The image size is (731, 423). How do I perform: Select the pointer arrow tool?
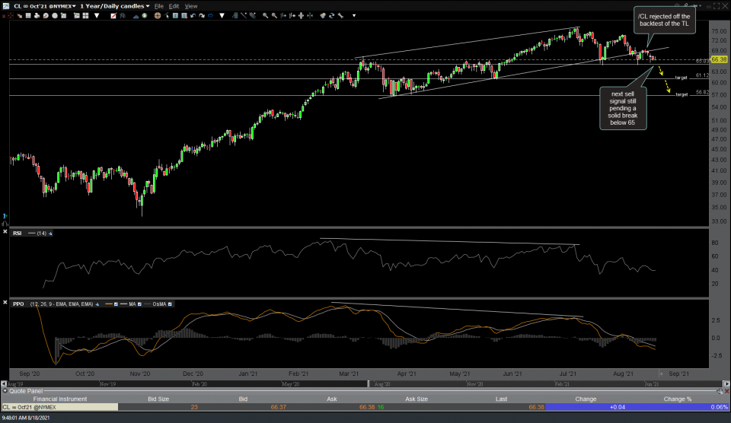point(167,16)
